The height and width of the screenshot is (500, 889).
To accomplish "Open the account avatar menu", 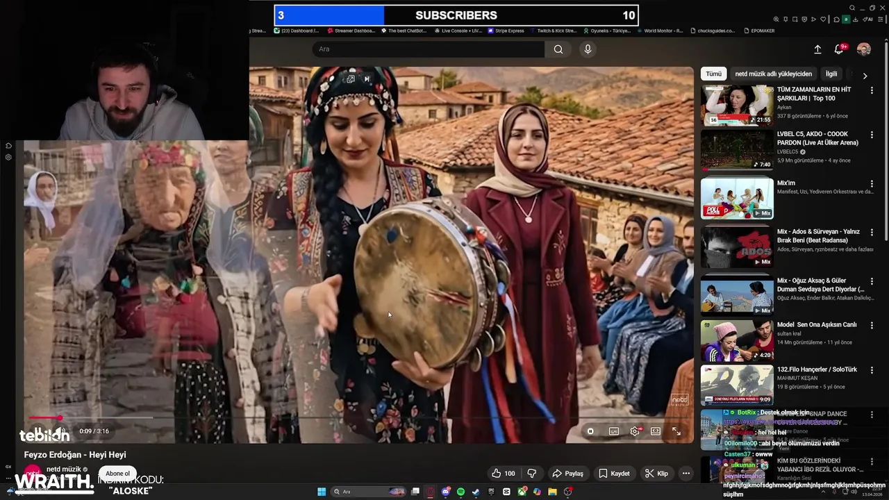I will 864,49.
